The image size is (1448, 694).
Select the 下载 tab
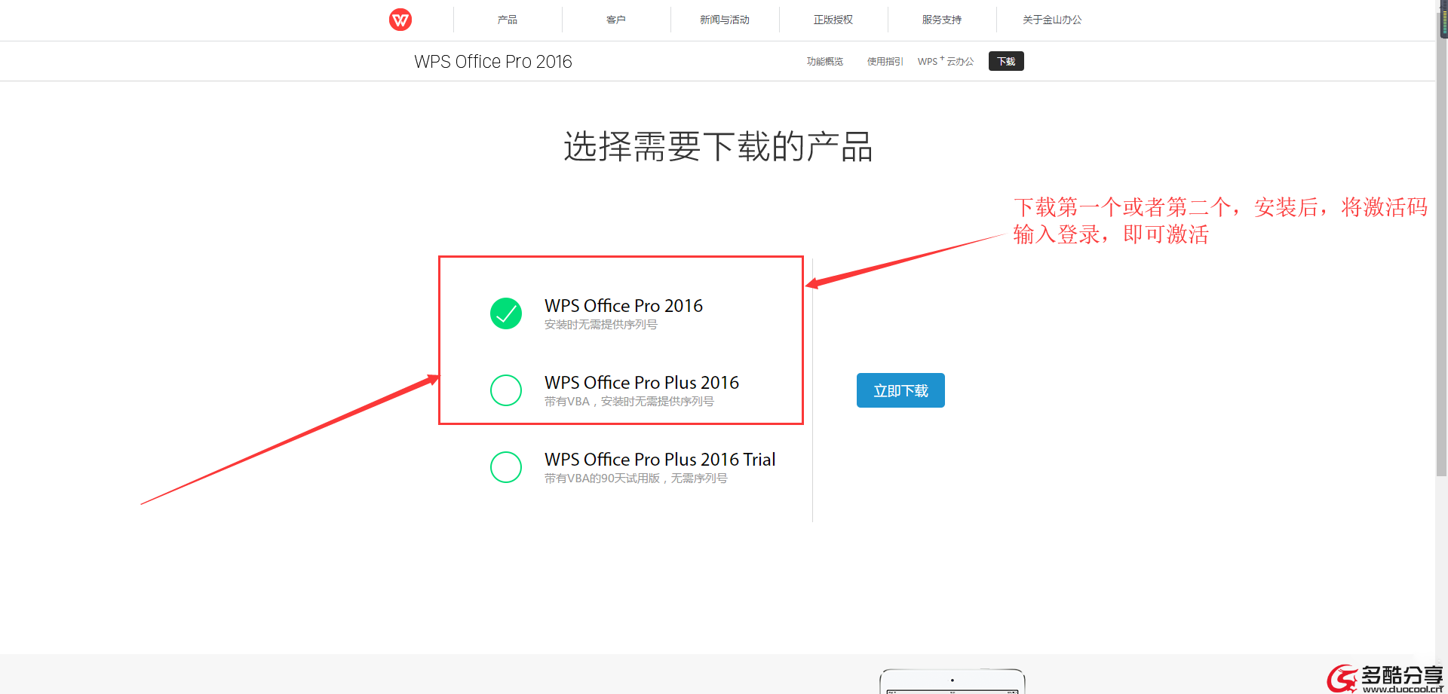(x=1006, y=61)
